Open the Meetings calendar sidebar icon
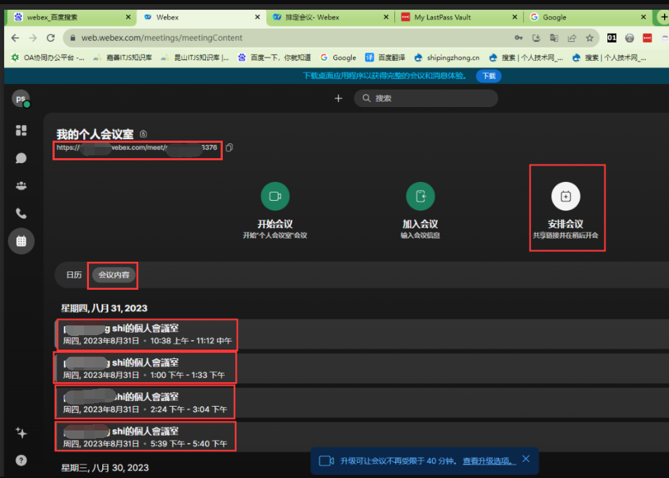669x478 pixels. point(21,241)
